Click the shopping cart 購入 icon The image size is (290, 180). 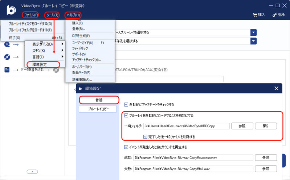pos(255,15)
